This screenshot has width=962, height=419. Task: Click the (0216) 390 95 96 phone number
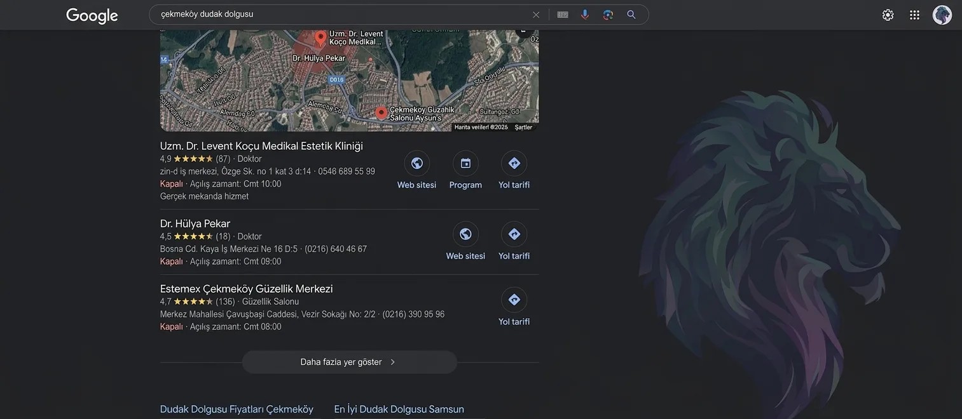(x=413, y=314)
